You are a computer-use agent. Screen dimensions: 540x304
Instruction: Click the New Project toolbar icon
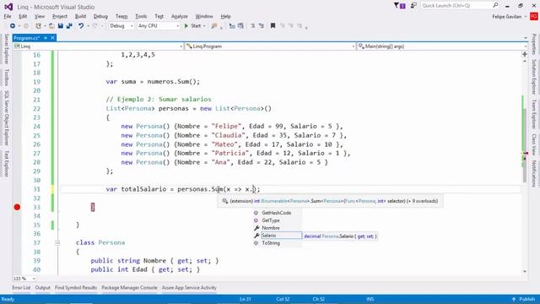(x=39, y=26)
